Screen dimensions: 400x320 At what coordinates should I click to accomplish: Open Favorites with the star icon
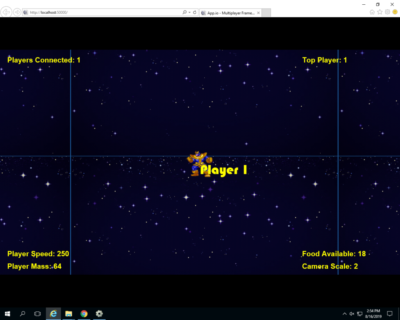click(x=380, y=12)
